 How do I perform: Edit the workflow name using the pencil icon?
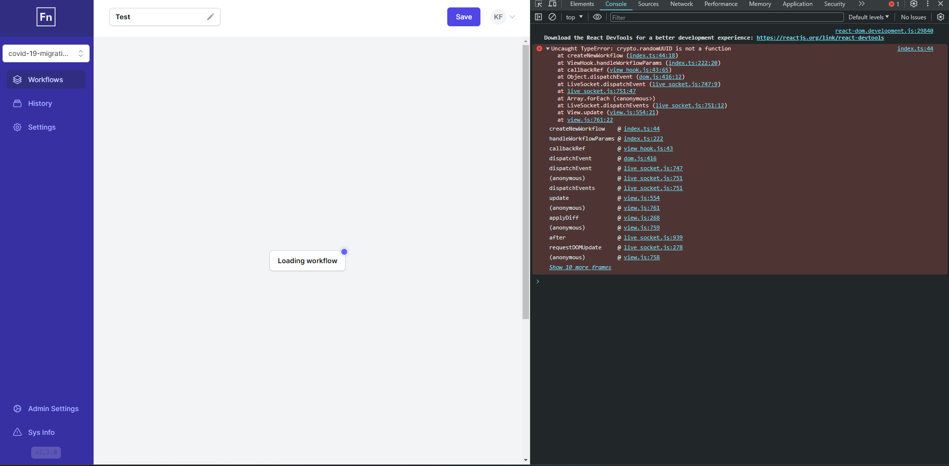pos(211,16)
